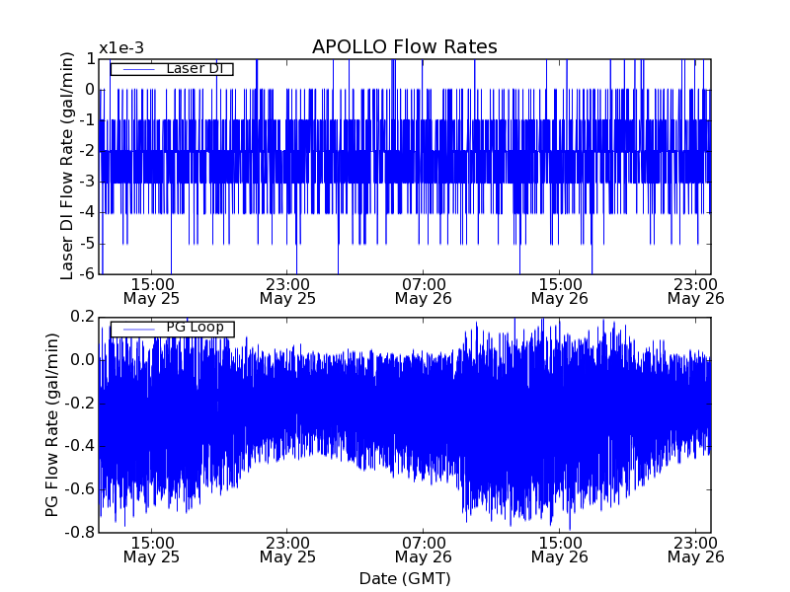Click the blue line sample in PG Loop legend

[136, 329]
